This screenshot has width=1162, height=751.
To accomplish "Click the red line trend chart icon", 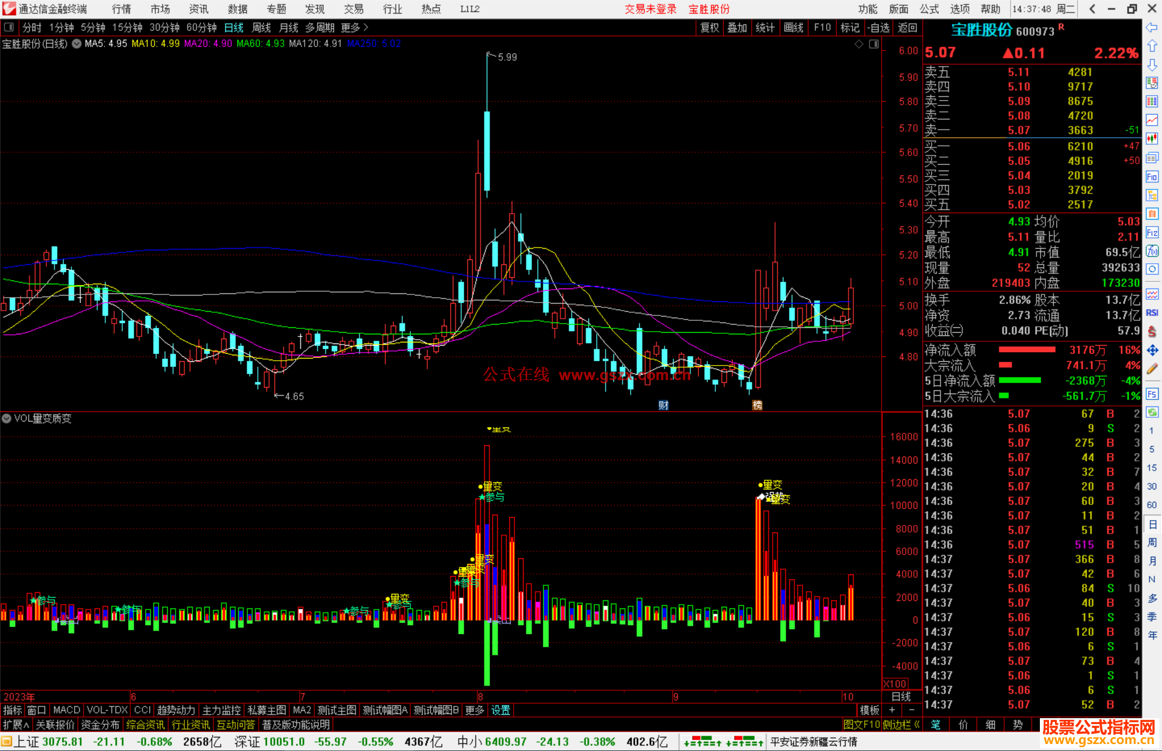I will pyautogui.click(x=1152, y=120).
